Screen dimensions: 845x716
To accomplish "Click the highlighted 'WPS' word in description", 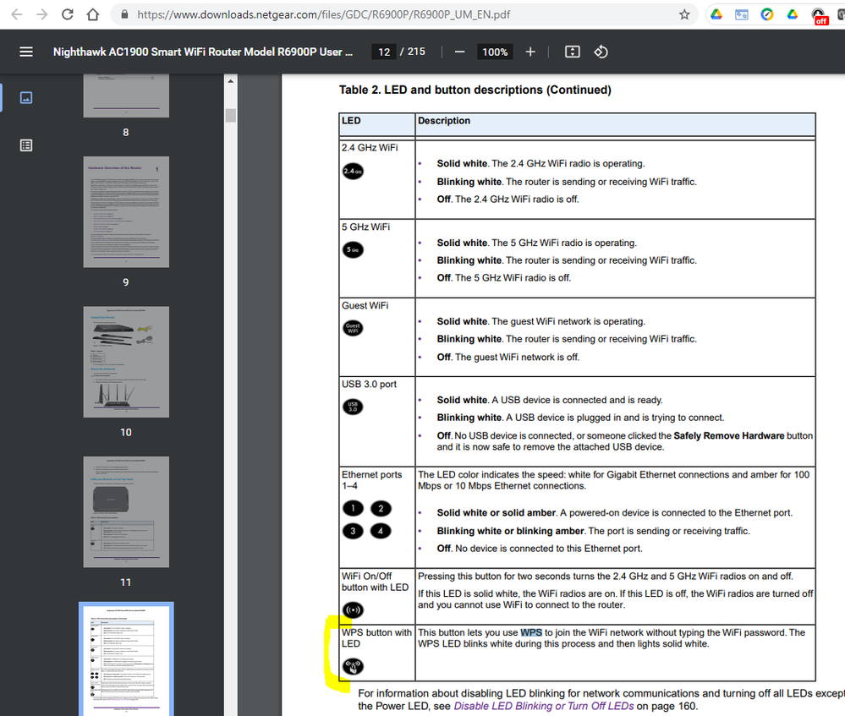I will coord(531,632).
